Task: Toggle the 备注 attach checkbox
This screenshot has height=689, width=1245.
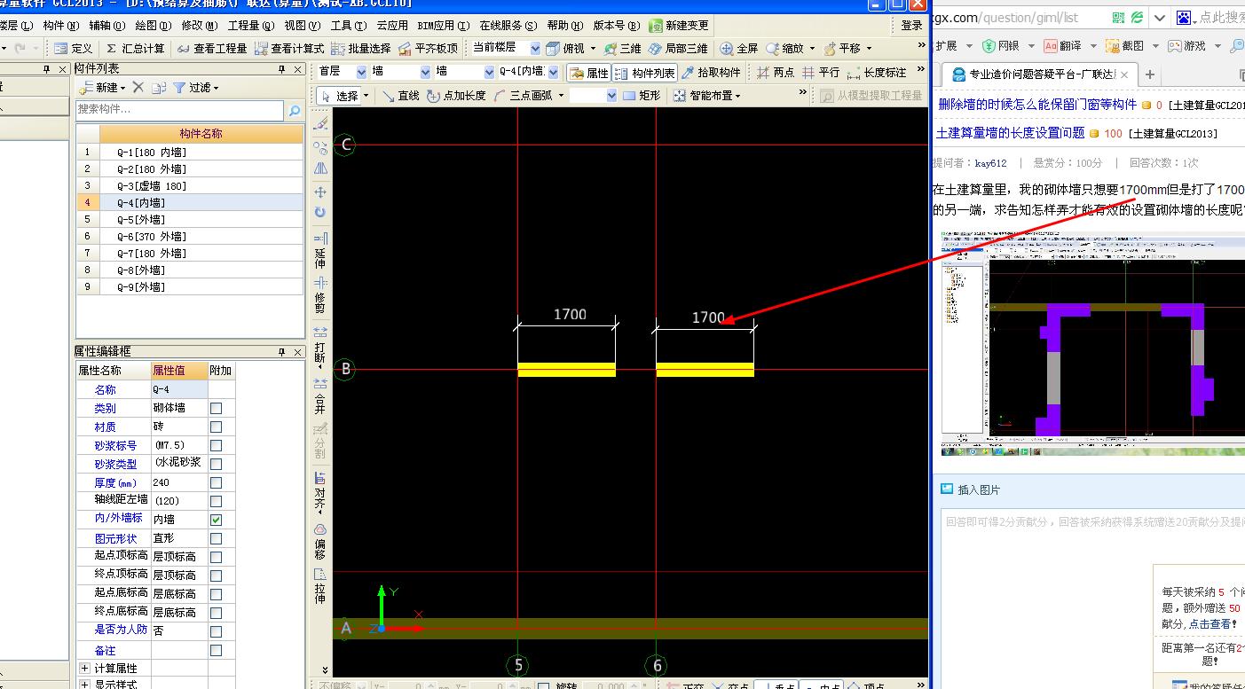Action: 216,650
